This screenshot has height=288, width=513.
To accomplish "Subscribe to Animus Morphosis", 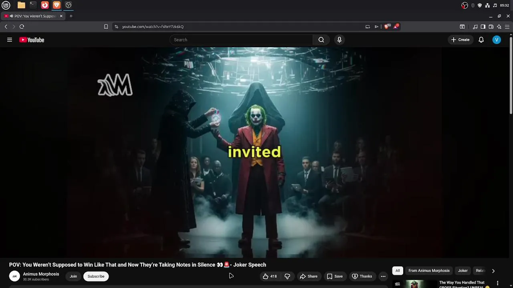I will coord(96,276).
